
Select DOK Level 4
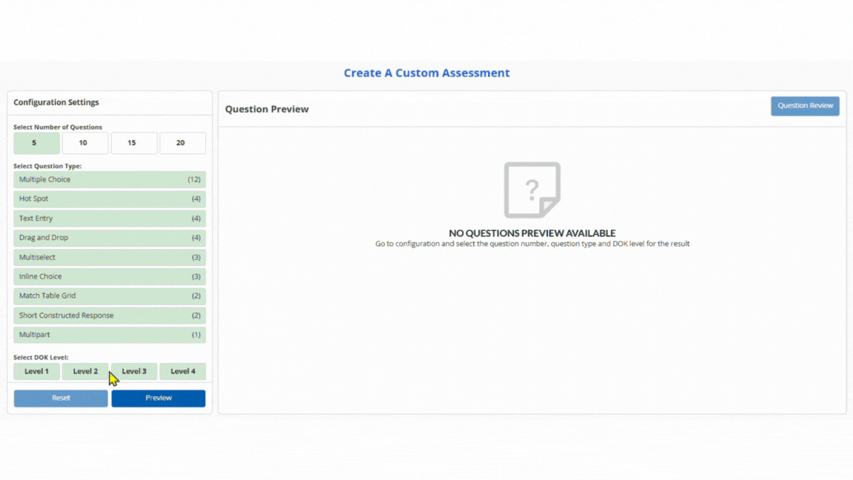coord(182,371)
